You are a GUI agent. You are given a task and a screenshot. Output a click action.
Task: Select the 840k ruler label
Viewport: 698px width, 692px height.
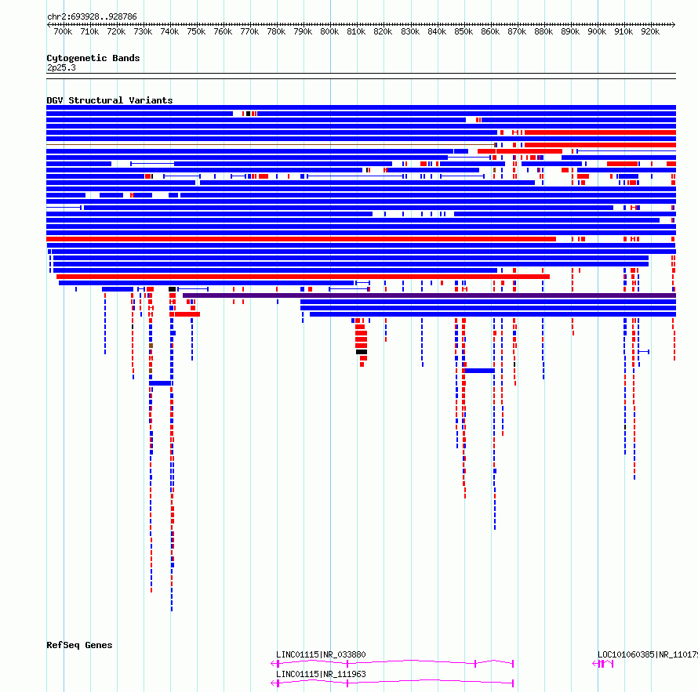[x=437, y=31]
